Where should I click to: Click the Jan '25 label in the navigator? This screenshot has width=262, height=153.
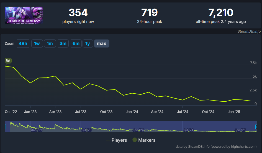tap(240, 130)
